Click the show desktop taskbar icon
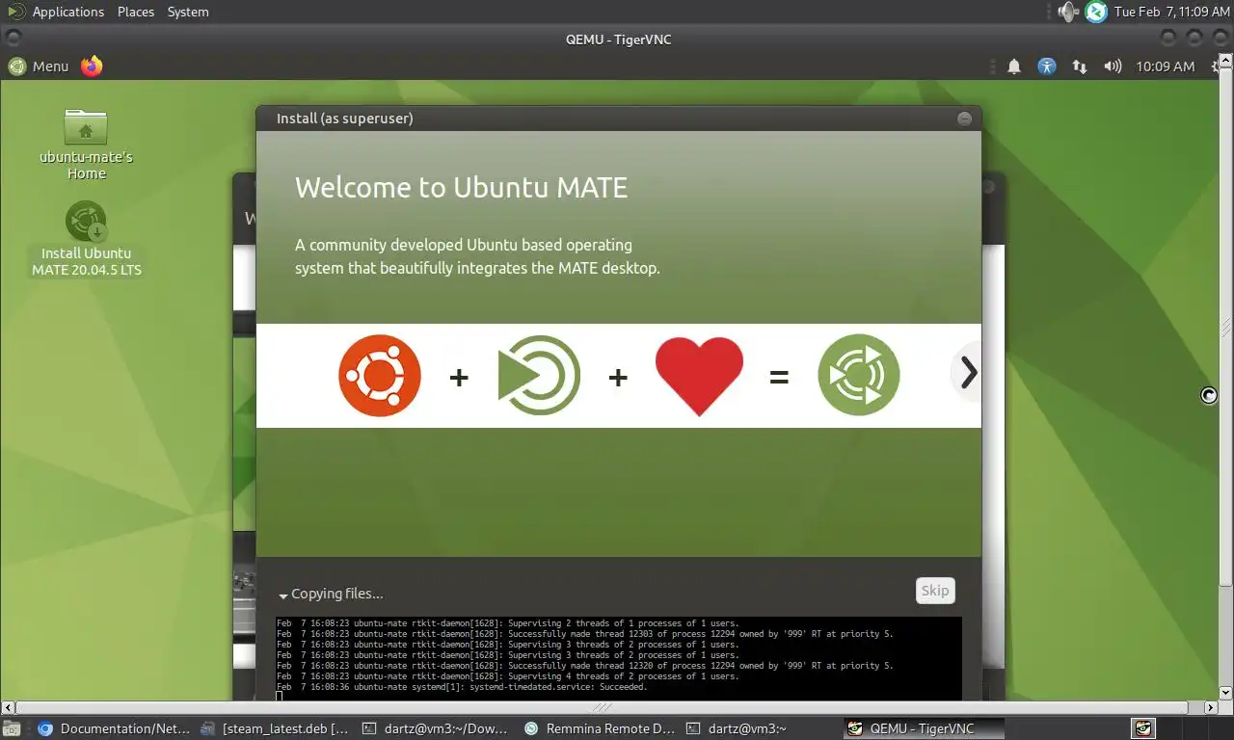1234x740 pixels. [x=12, y=728]
